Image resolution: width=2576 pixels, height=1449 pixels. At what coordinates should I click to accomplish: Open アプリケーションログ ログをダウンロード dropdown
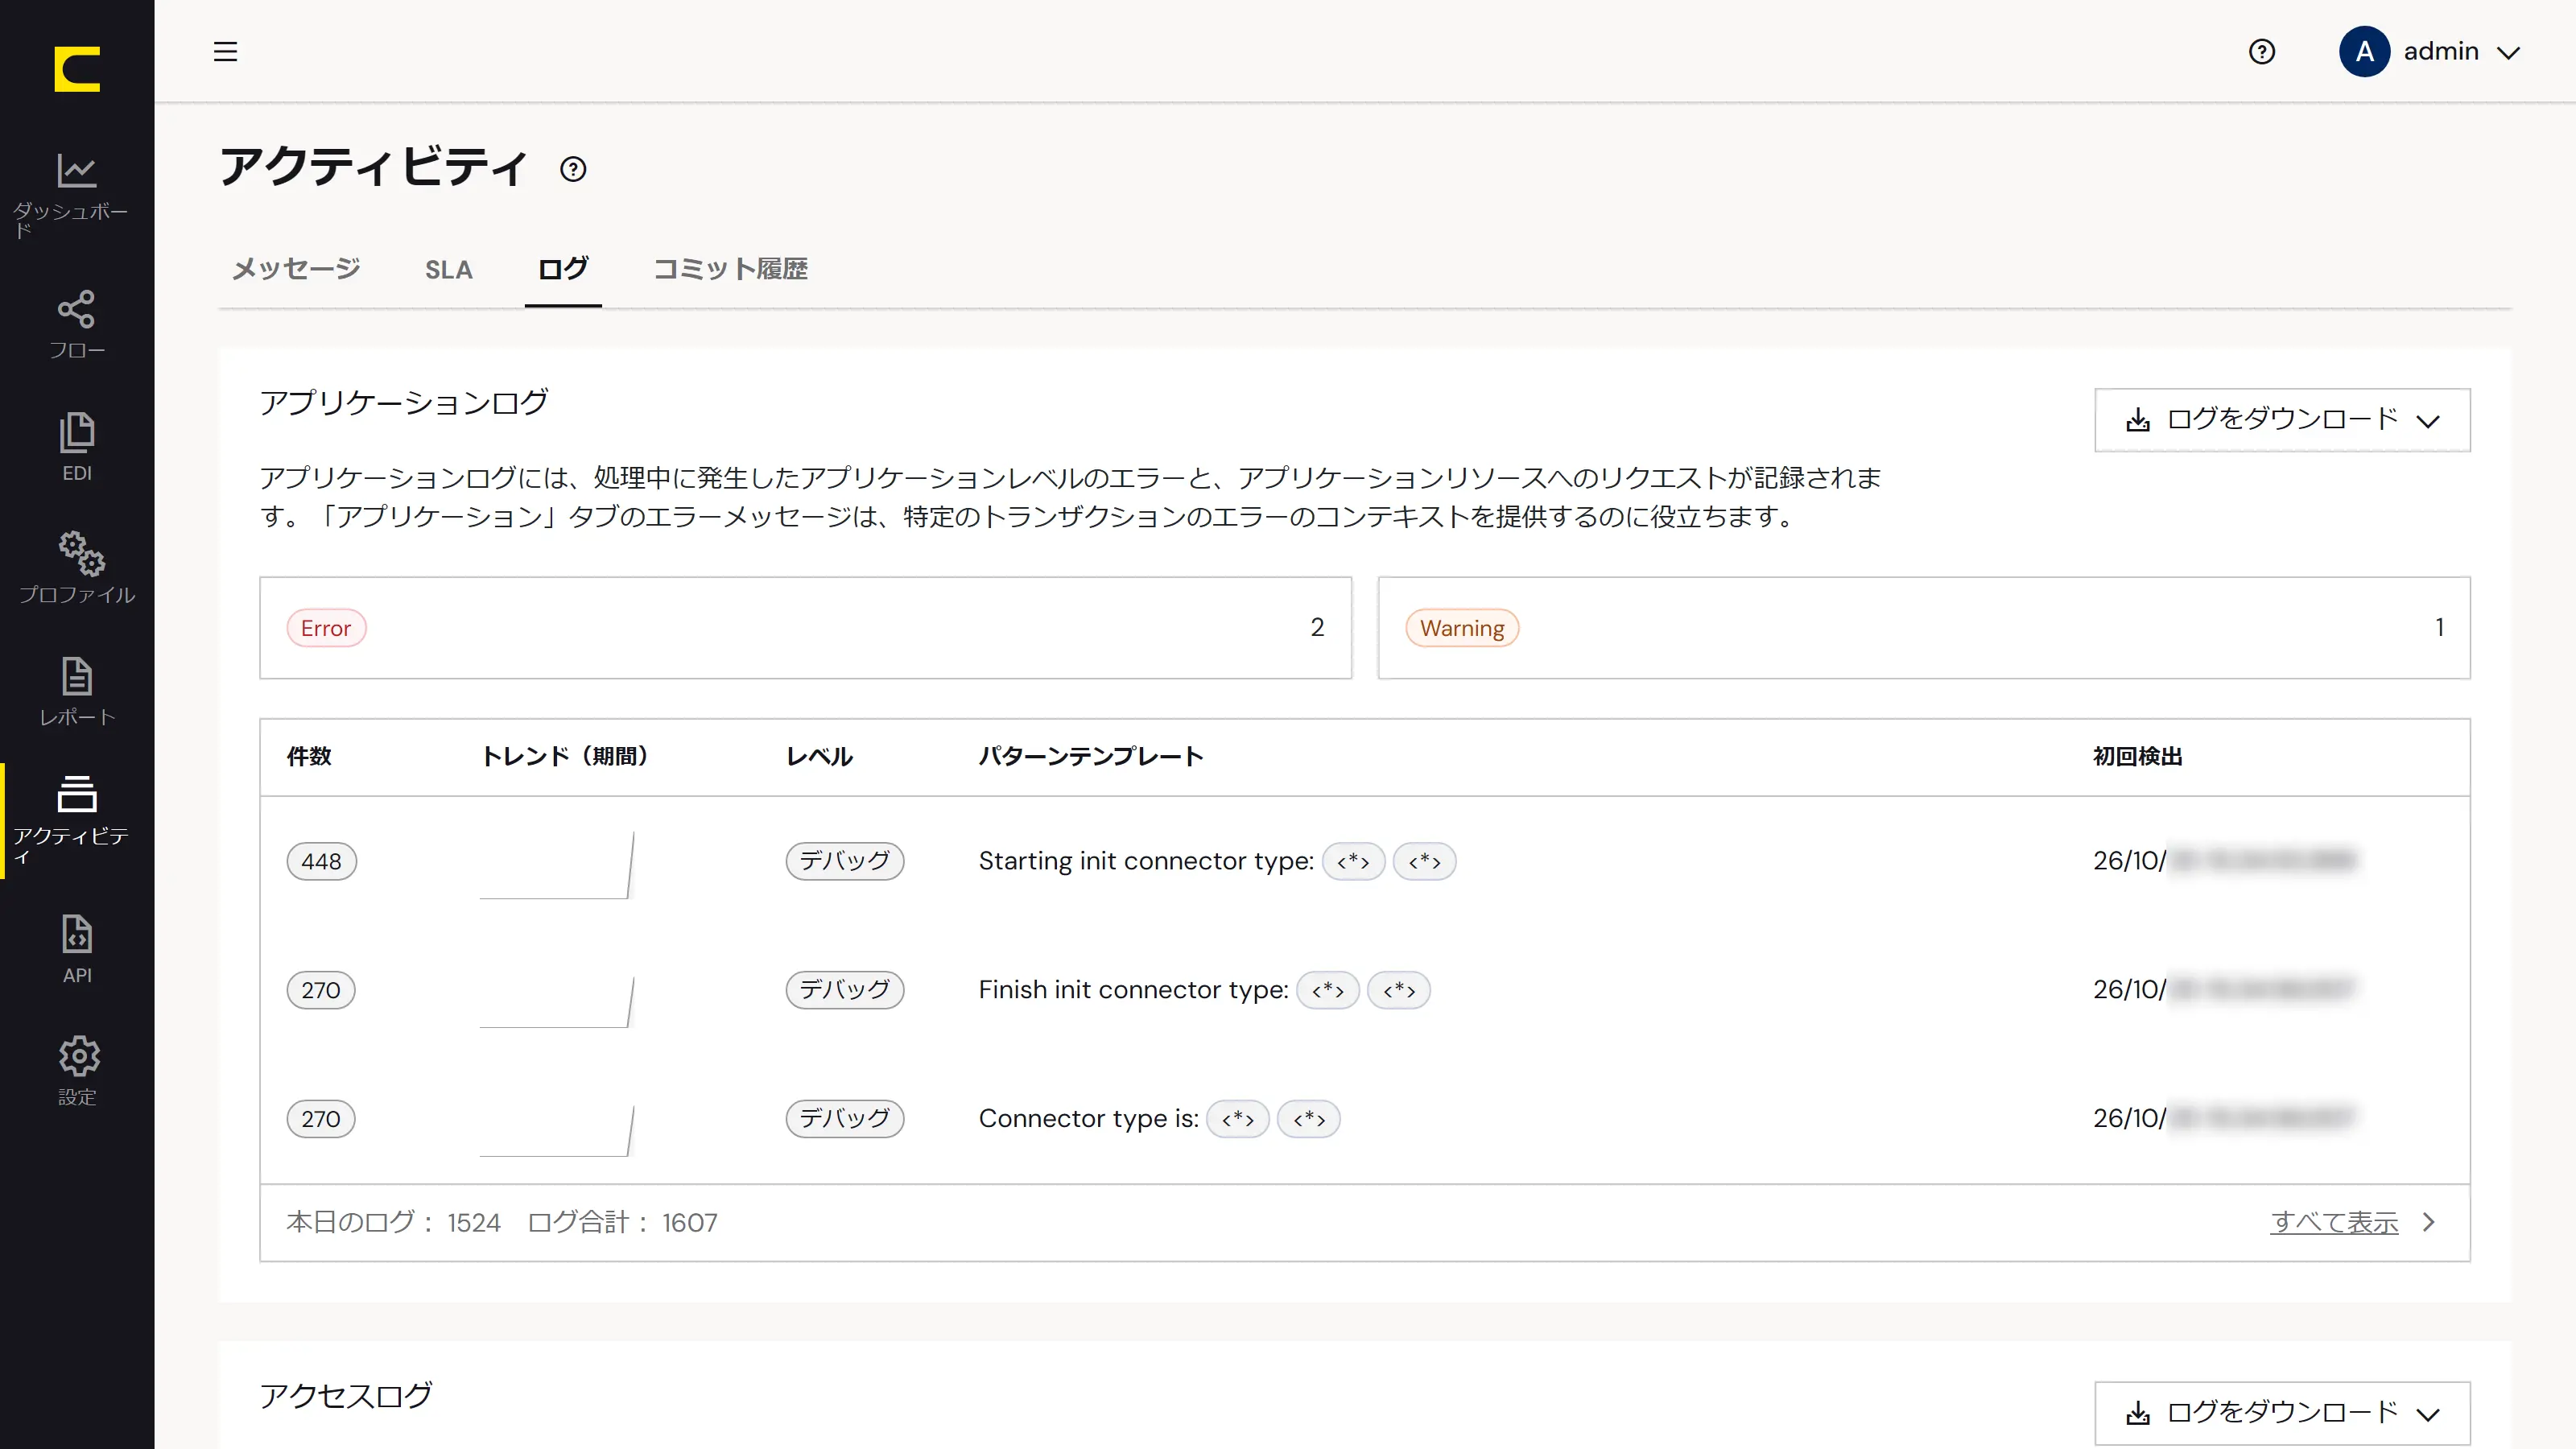click(x=2282, y=420)
